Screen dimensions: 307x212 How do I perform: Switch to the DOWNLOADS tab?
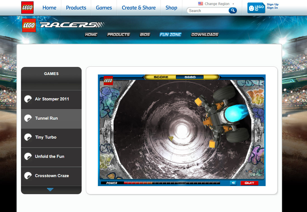(x=205, y=35)
